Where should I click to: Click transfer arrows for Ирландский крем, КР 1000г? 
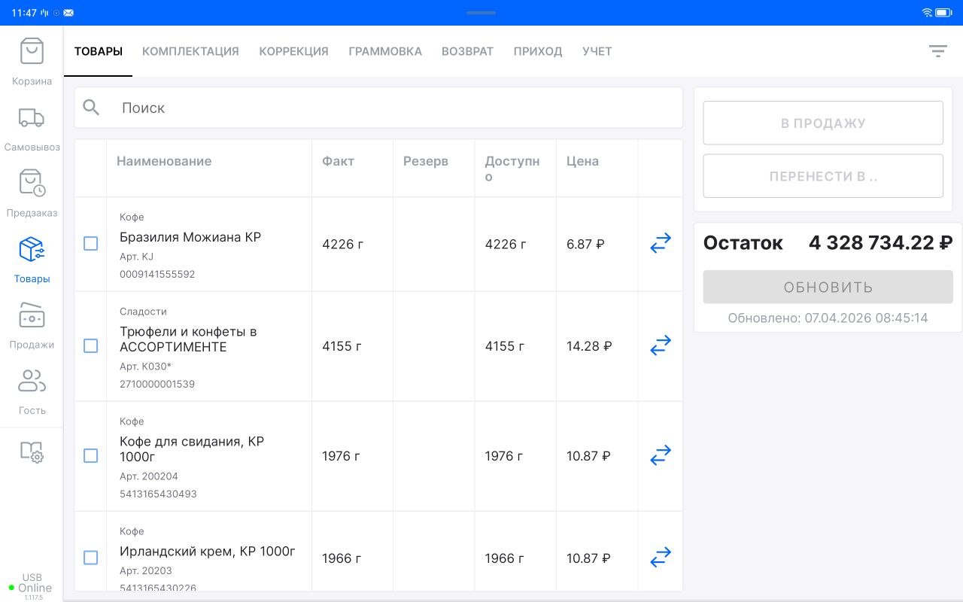click(x=660, y=557)
